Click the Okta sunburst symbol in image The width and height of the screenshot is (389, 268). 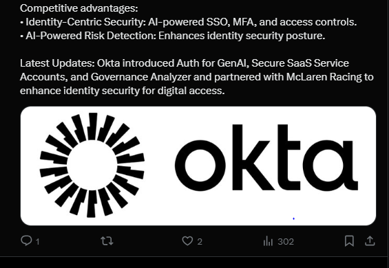[92, 165]
